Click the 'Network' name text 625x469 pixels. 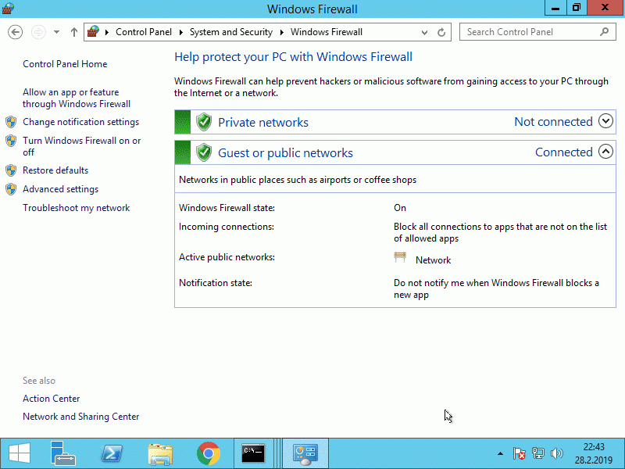point(434,260)
